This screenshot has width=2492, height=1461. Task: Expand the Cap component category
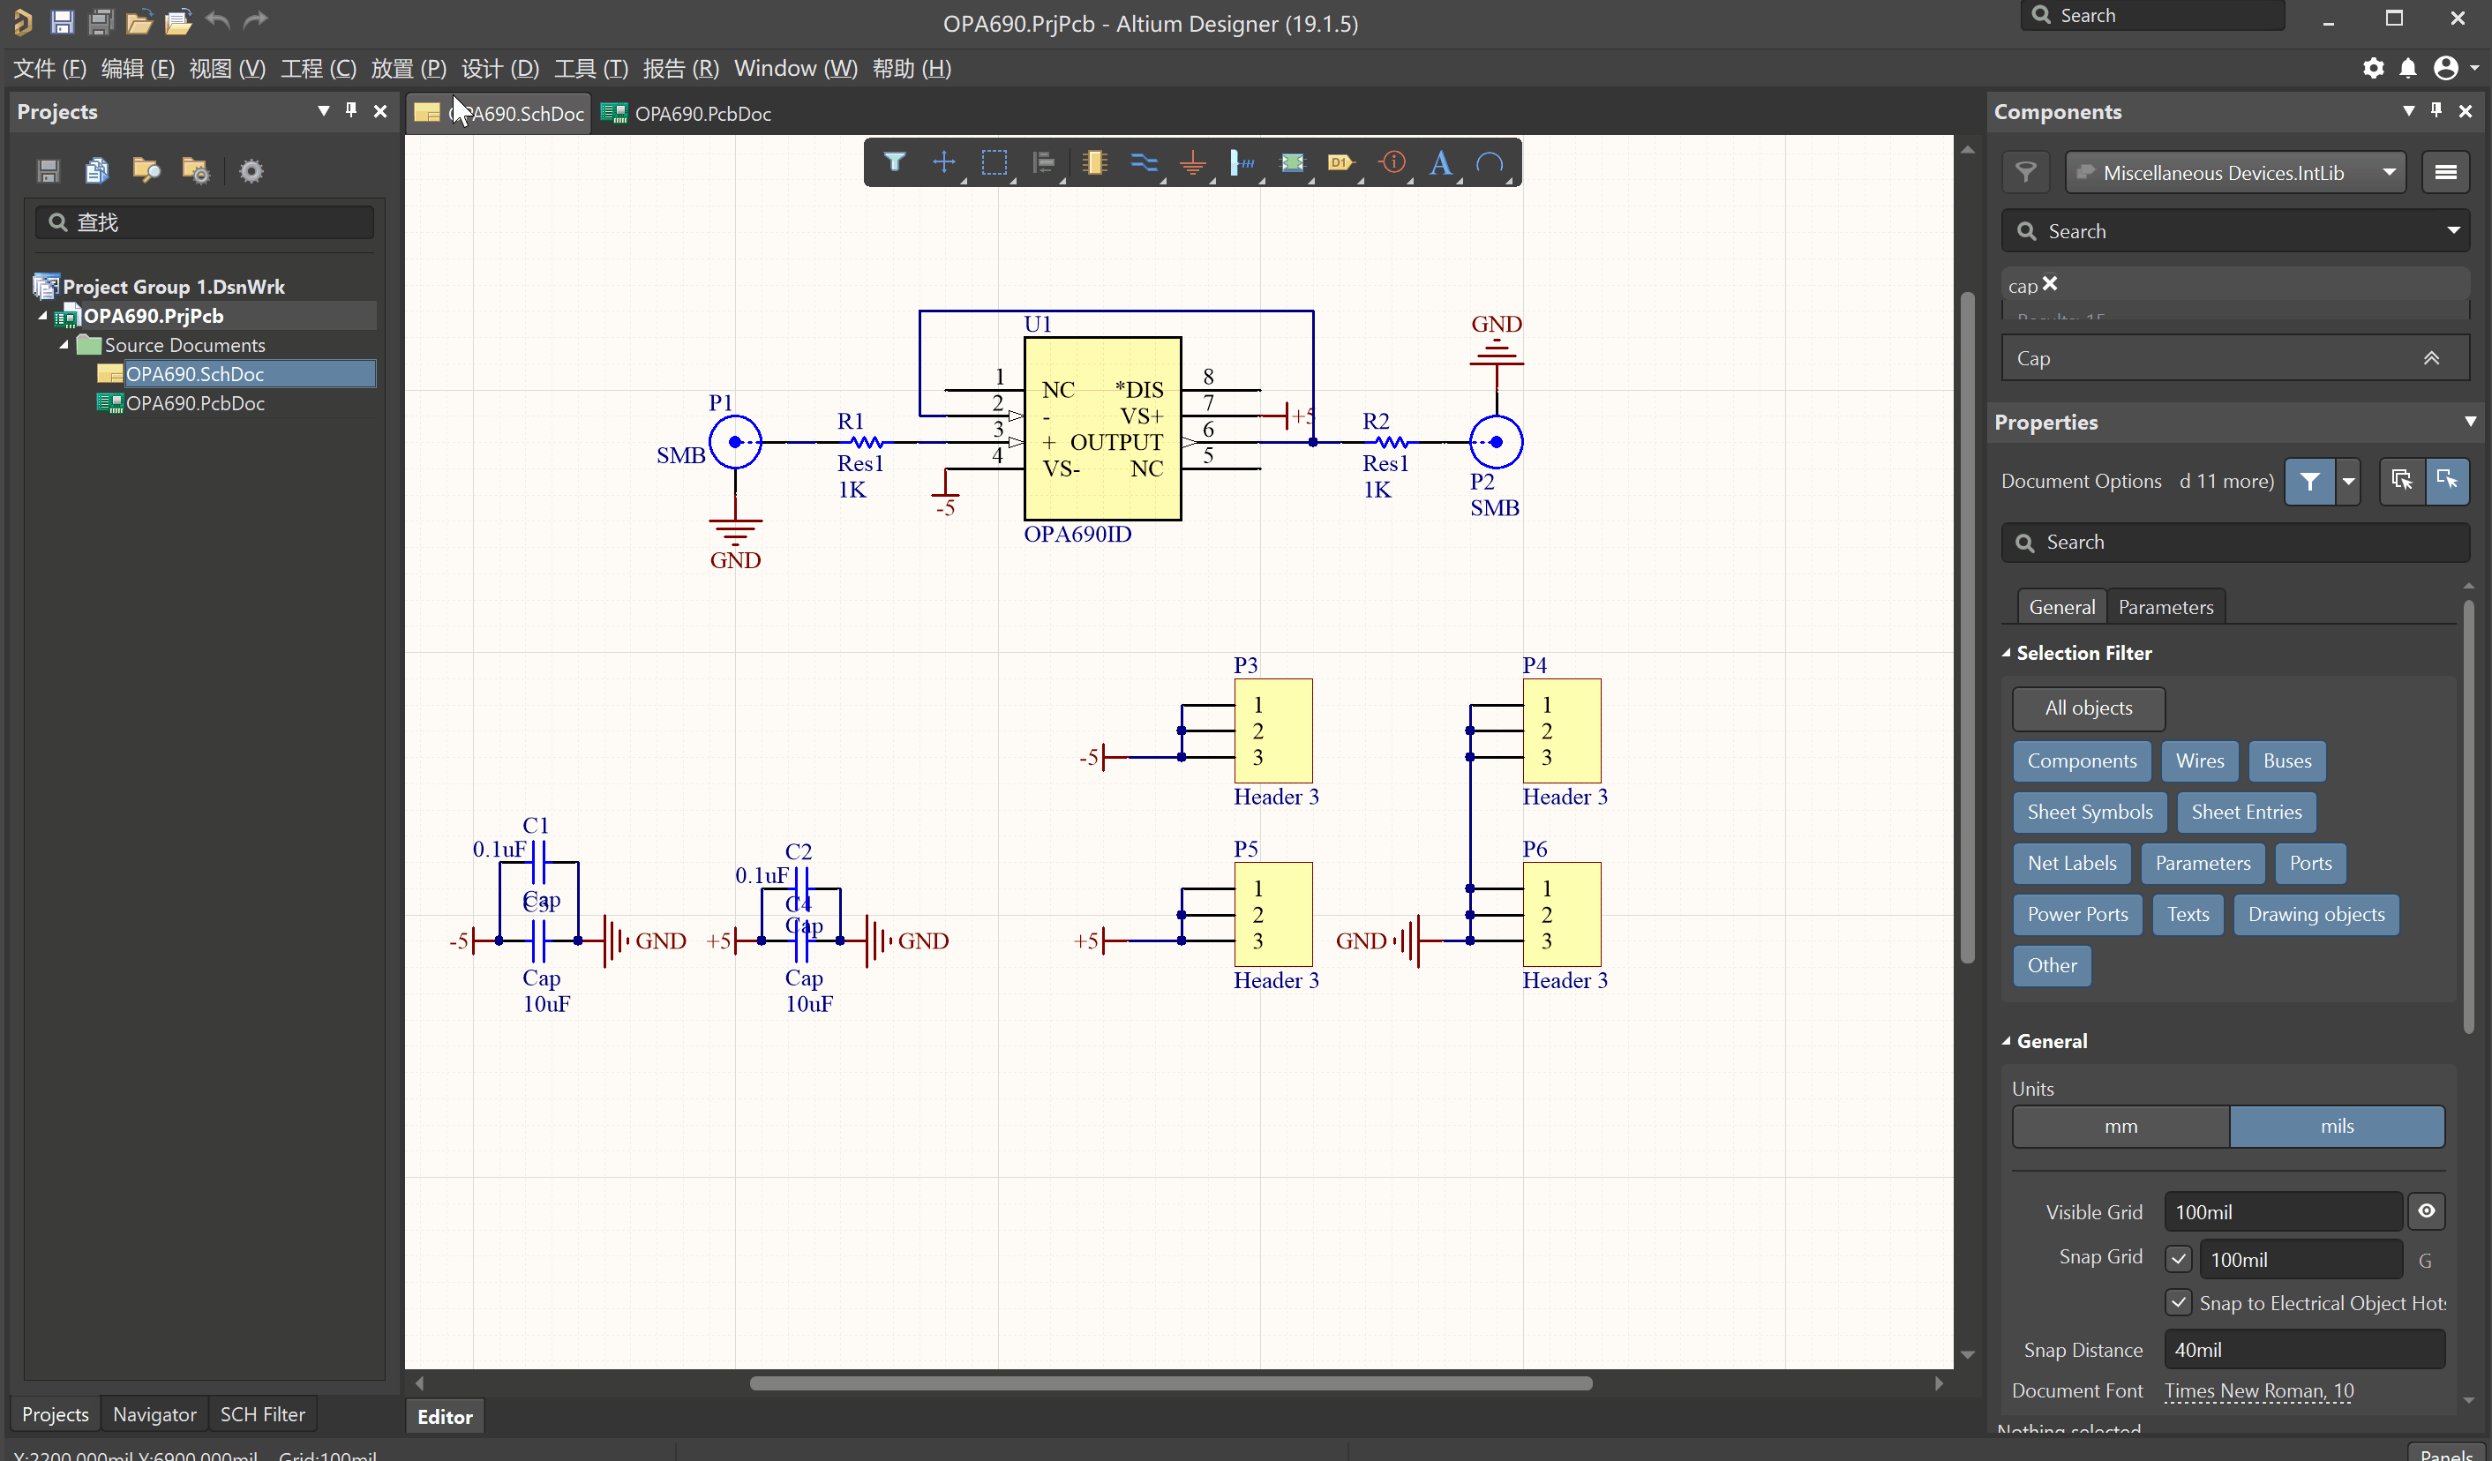[2431, 358]
